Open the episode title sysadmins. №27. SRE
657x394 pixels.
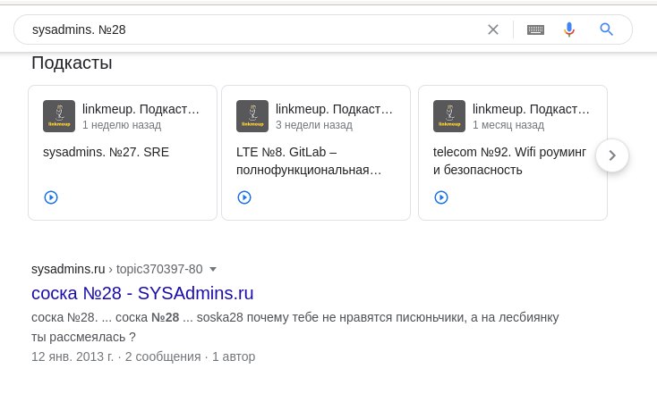coord(106,152)
